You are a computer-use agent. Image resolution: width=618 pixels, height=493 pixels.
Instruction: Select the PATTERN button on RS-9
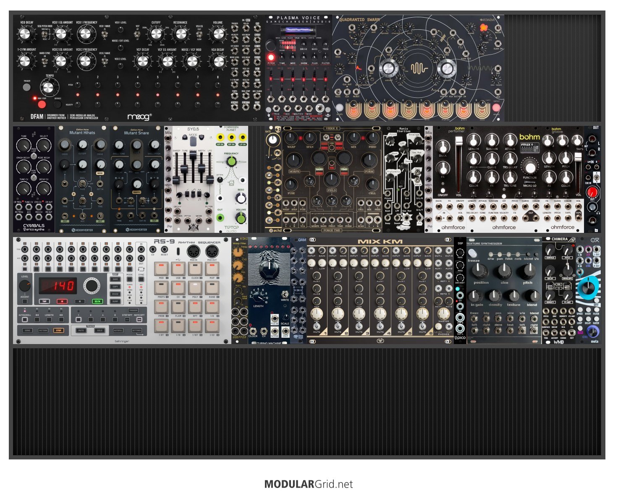(x=43, y=331)
